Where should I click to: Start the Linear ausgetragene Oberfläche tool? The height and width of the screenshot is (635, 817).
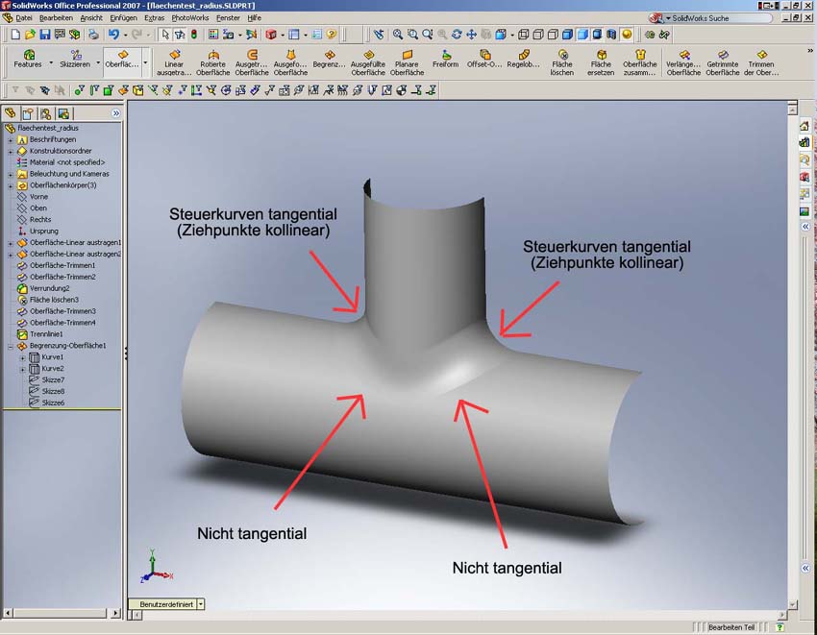[x=174, y=63]
